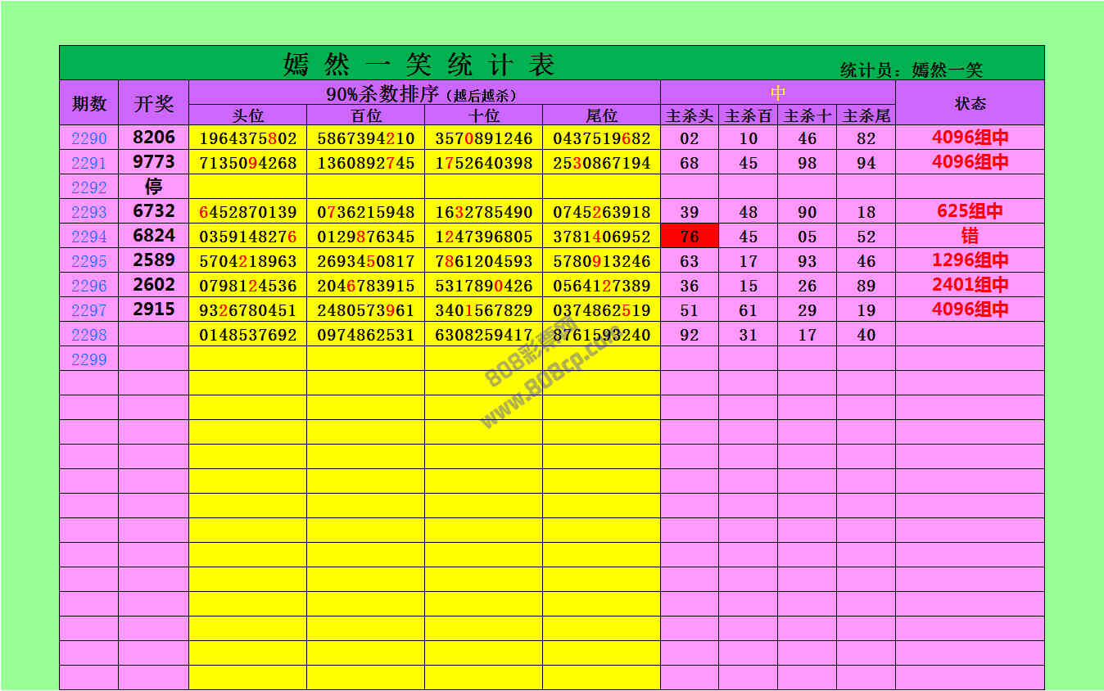Select the 开奖 column header
Image resolution: width=1104 pixels, height=691 pixels.
[x=154, y=103]
